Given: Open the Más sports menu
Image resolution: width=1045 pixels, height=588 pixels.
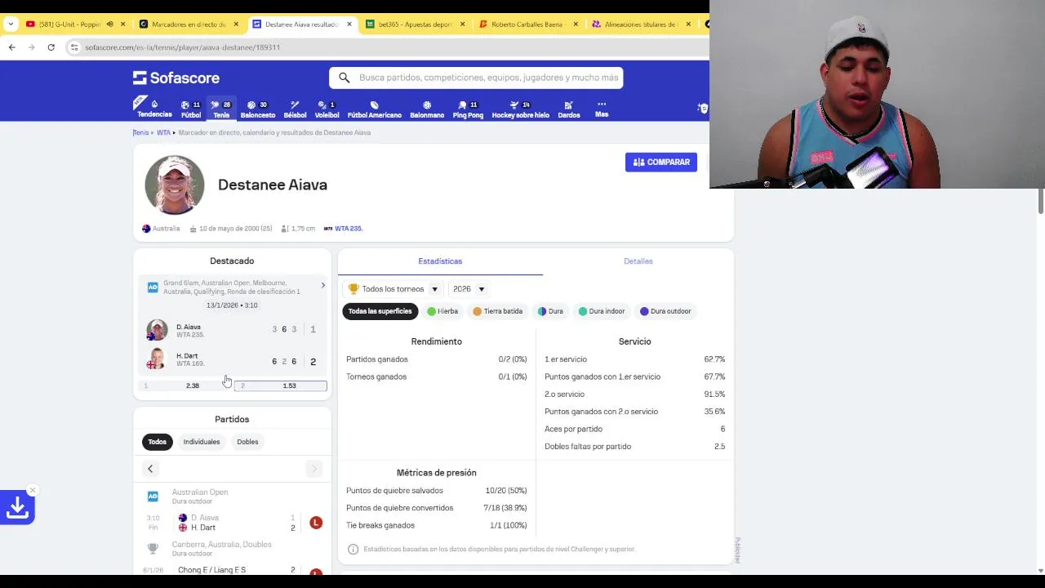Looking at the screenshot, I should (x=602, y=109).
